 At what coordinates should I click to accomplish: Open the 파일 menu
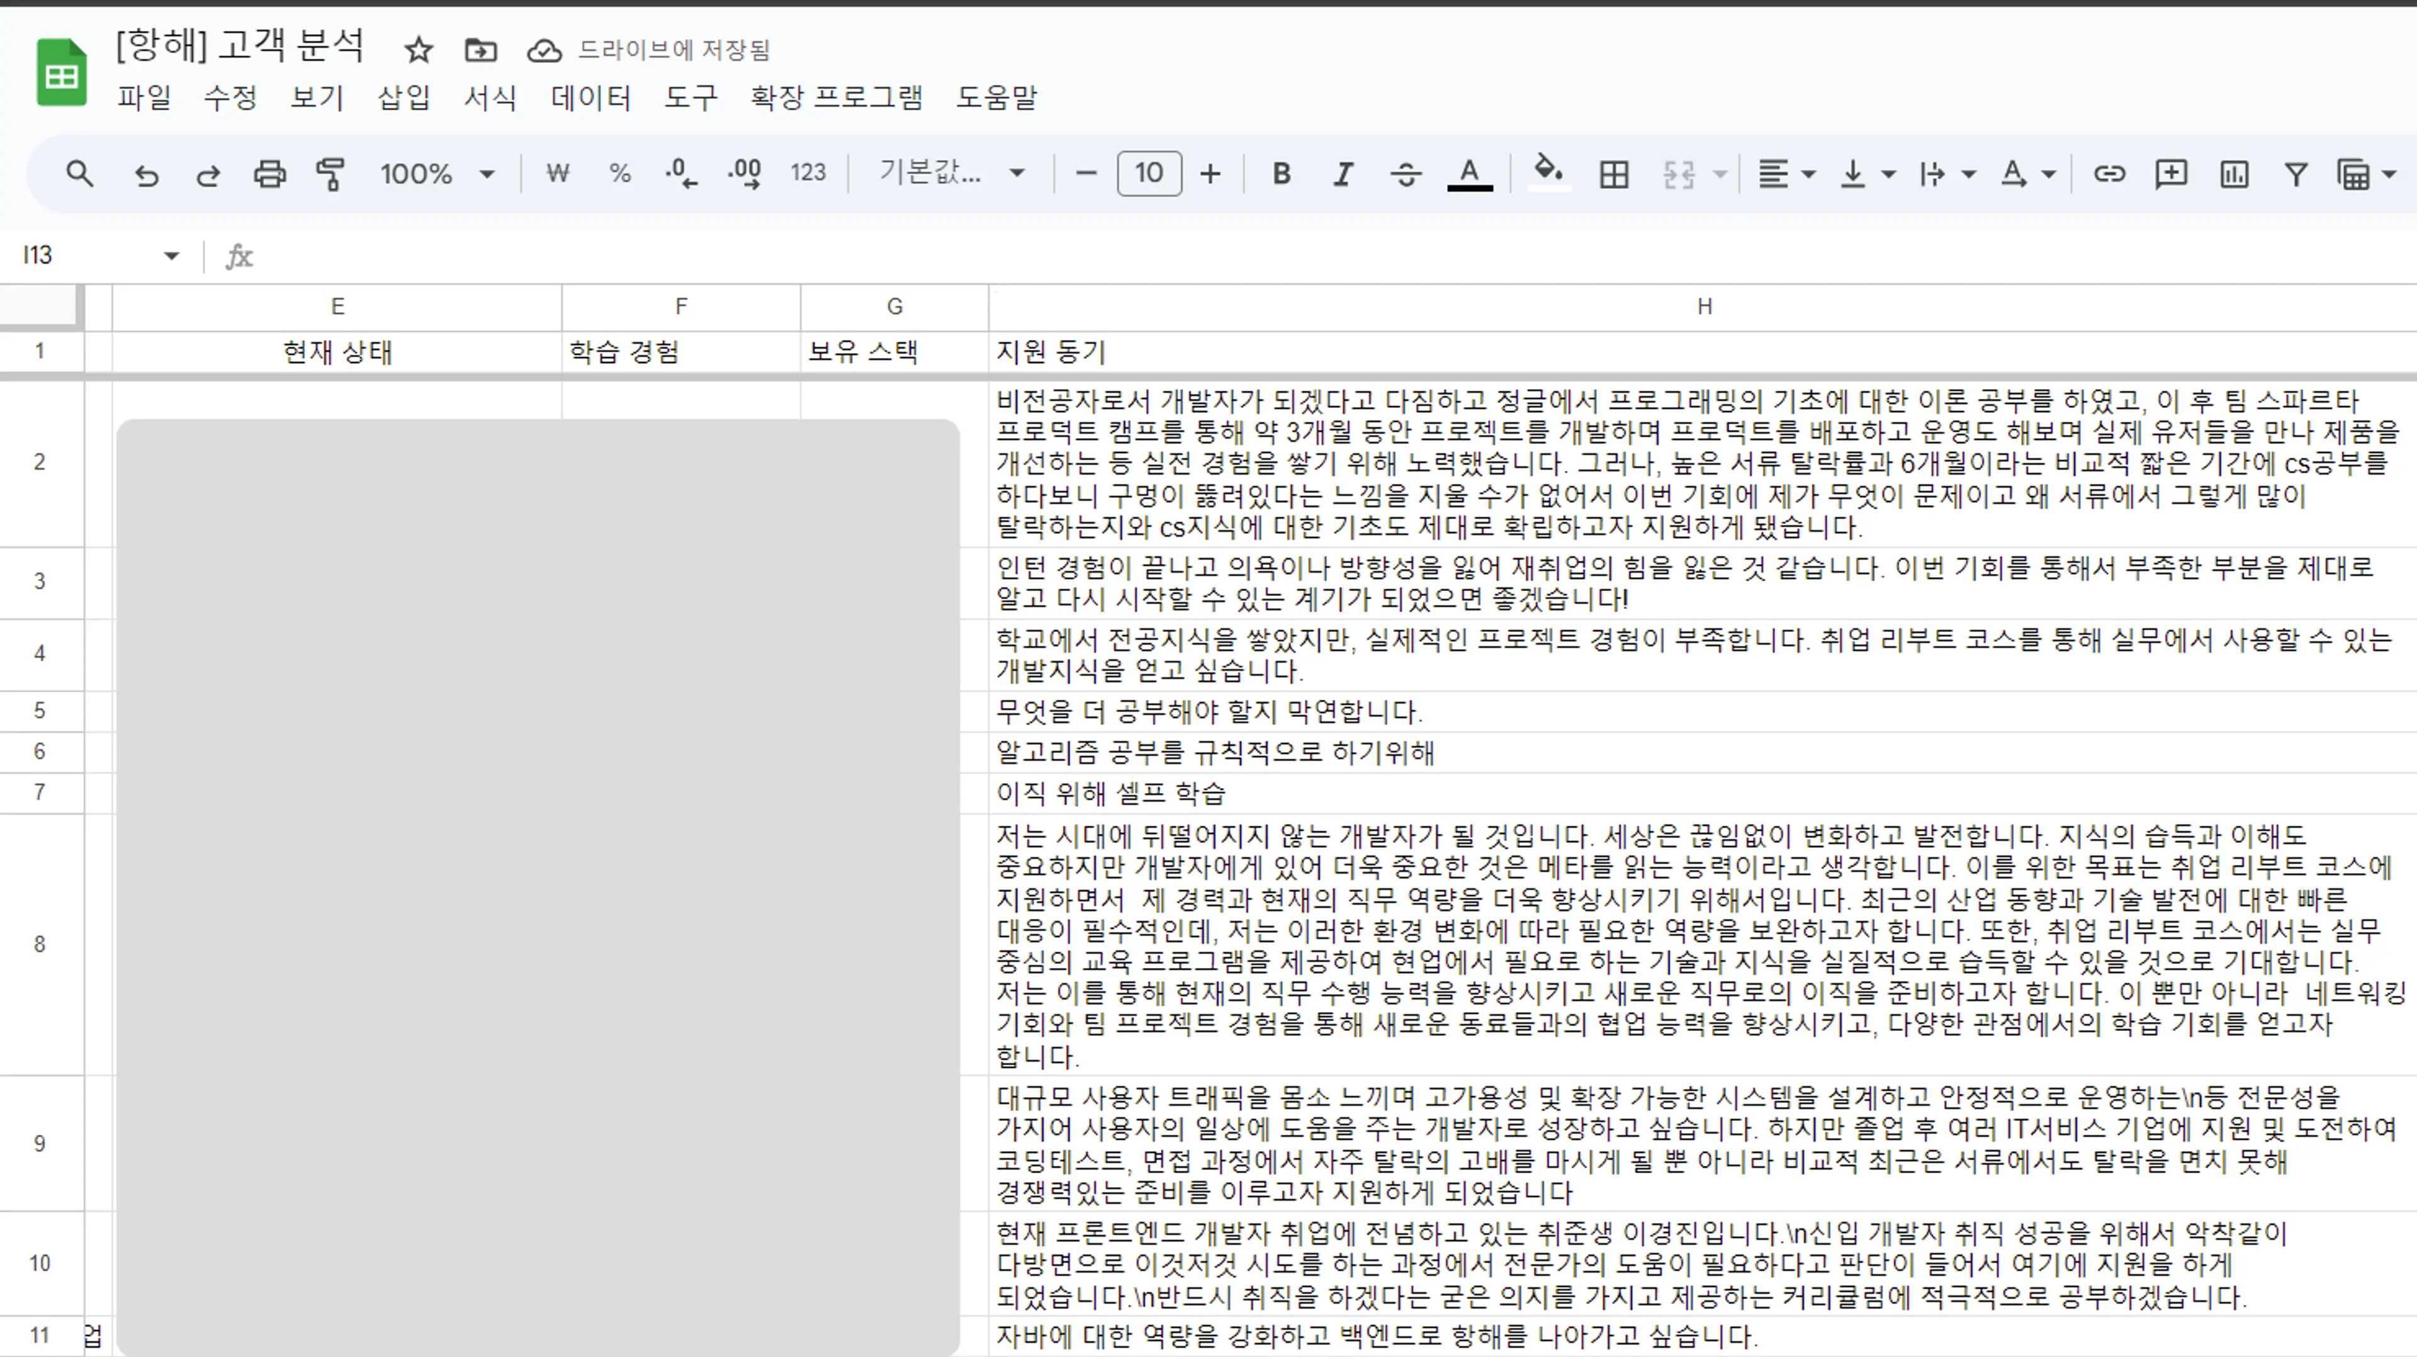click(x=144, y=97)
